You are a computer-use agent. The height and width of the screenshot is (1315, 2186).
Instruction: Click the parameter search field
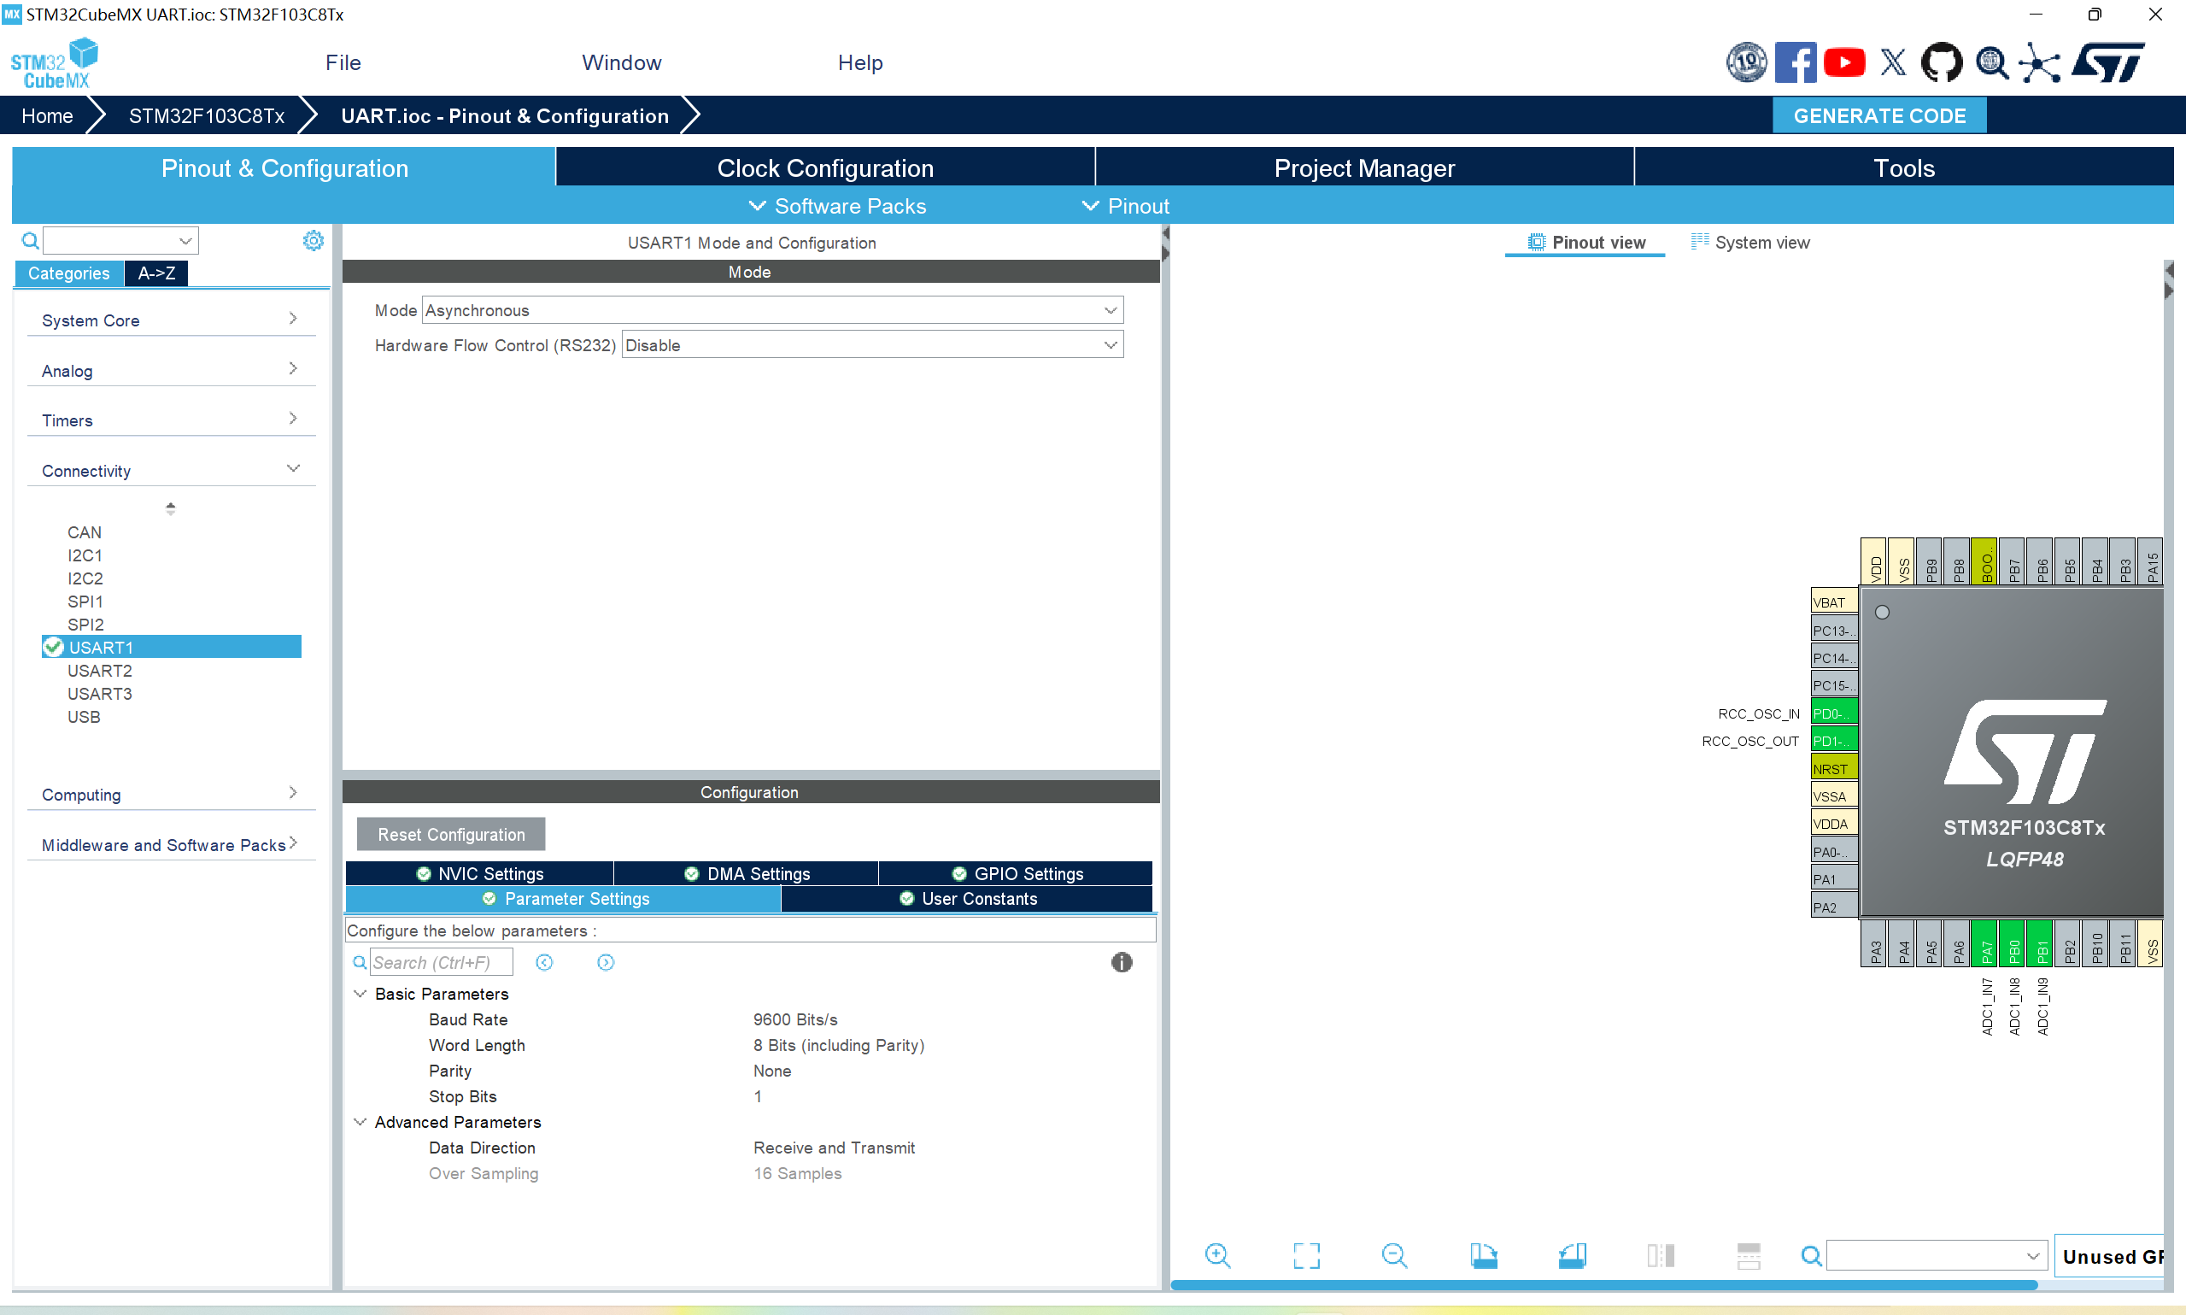(440, 962)
